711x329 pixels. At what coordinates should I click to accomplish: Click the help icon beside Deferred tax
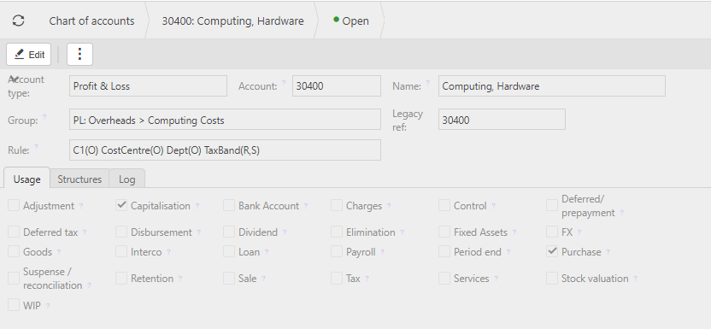(x=85, y=232)
